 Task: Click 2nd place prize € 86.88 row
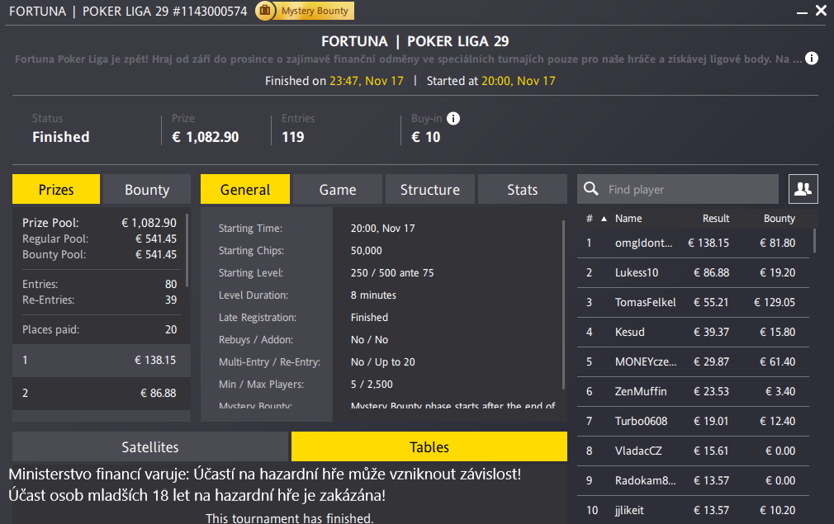tap(101, 394)
